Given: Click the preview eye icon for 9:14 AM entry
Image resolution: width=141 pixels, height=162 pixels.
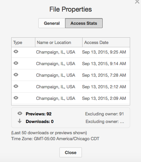Looking at the screenshot, I should pyautogui.click(x=16, y=63).
